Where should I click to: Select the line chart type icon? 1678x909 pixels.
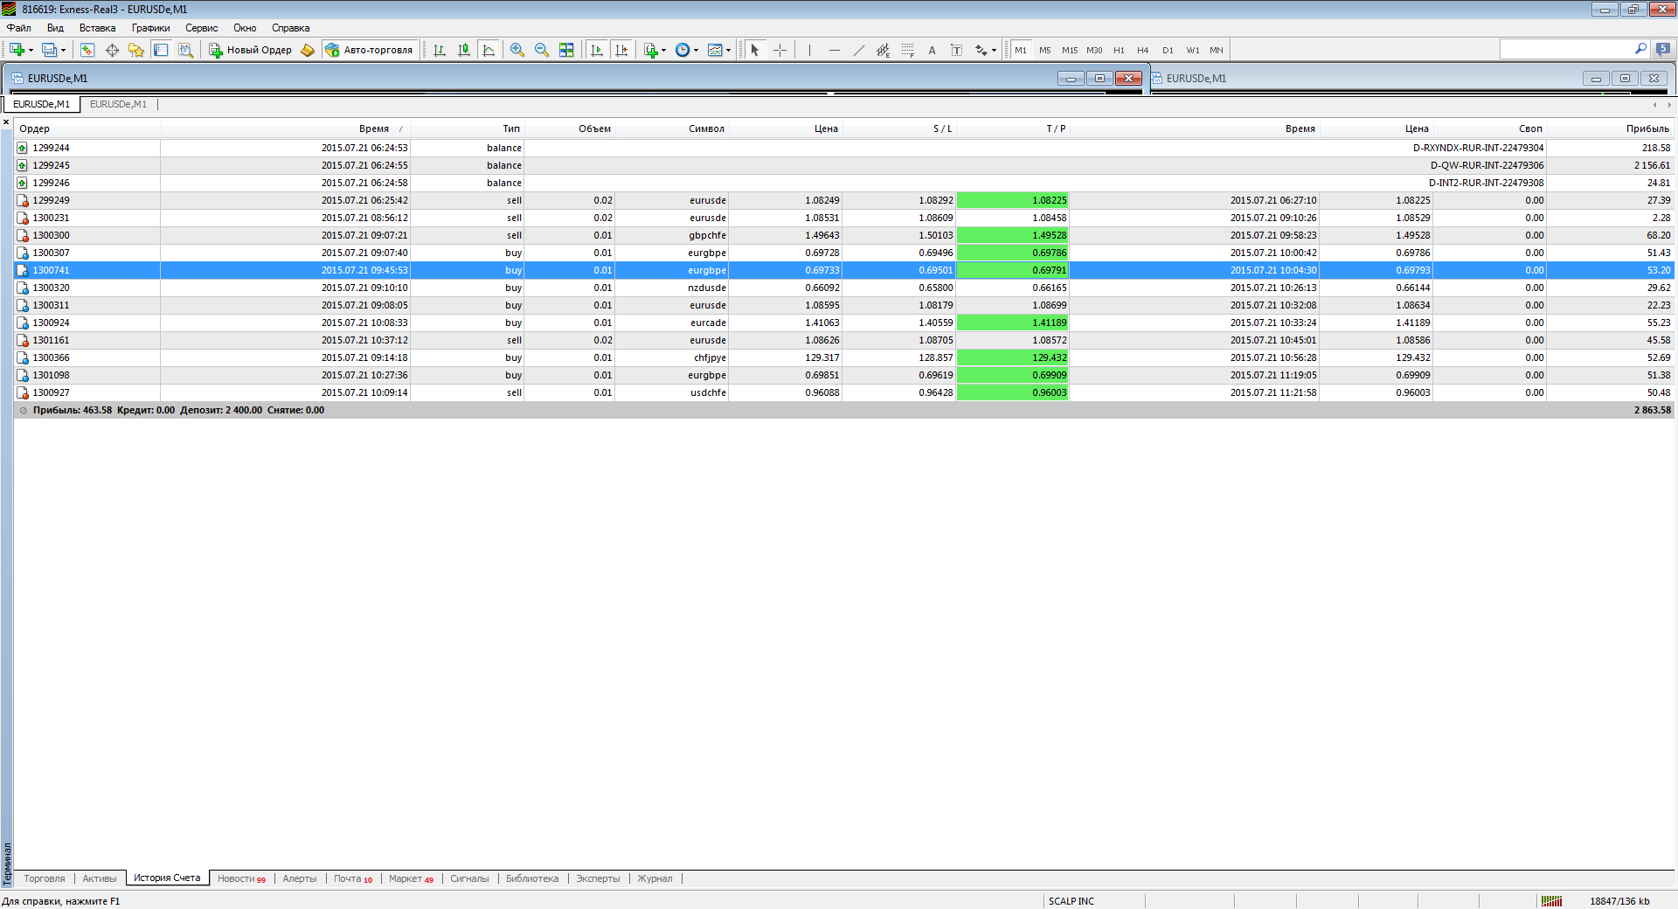coord(489,50)
